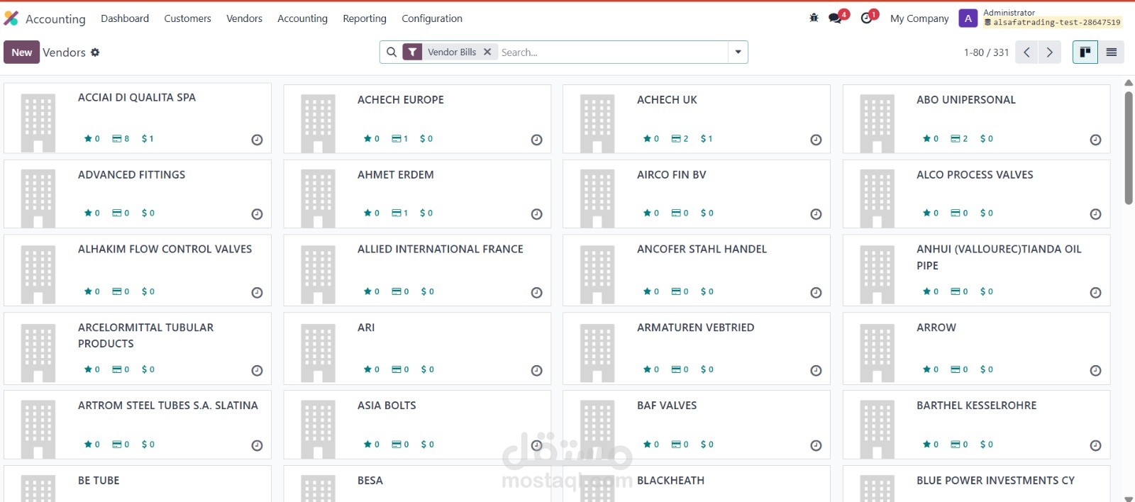1135x502 pixels.
Task: Open ARTROM STEEL TUBES S.A. SLATINA vendor
Action: (x=138, y=424)
